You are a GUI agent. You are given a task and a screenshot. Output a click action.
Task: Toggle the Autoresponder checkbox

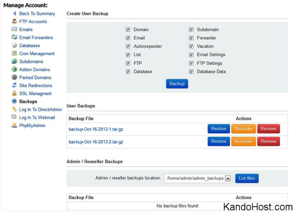tap(128, 46)
